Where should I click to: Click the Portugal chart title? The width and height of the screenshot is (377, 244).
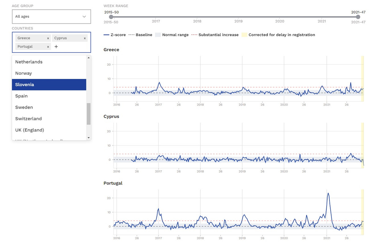113,183
